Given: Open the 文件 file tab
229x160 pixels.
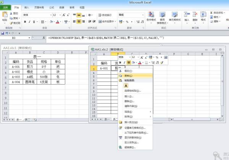Looking at the screenshot, I should 5,7.
